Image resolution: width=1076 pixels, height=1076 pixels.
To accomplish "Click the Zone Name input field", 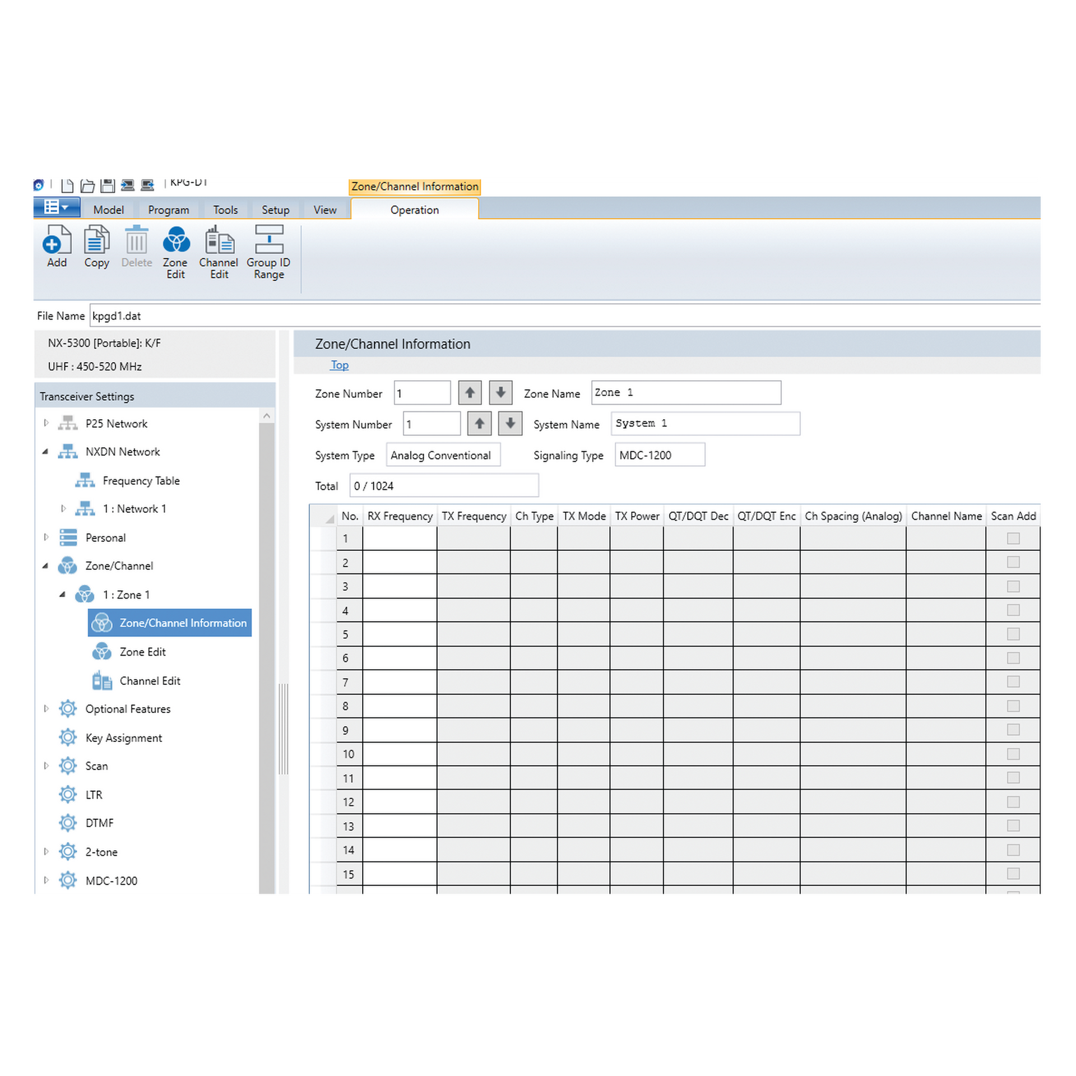I will (x=685, y=393).
